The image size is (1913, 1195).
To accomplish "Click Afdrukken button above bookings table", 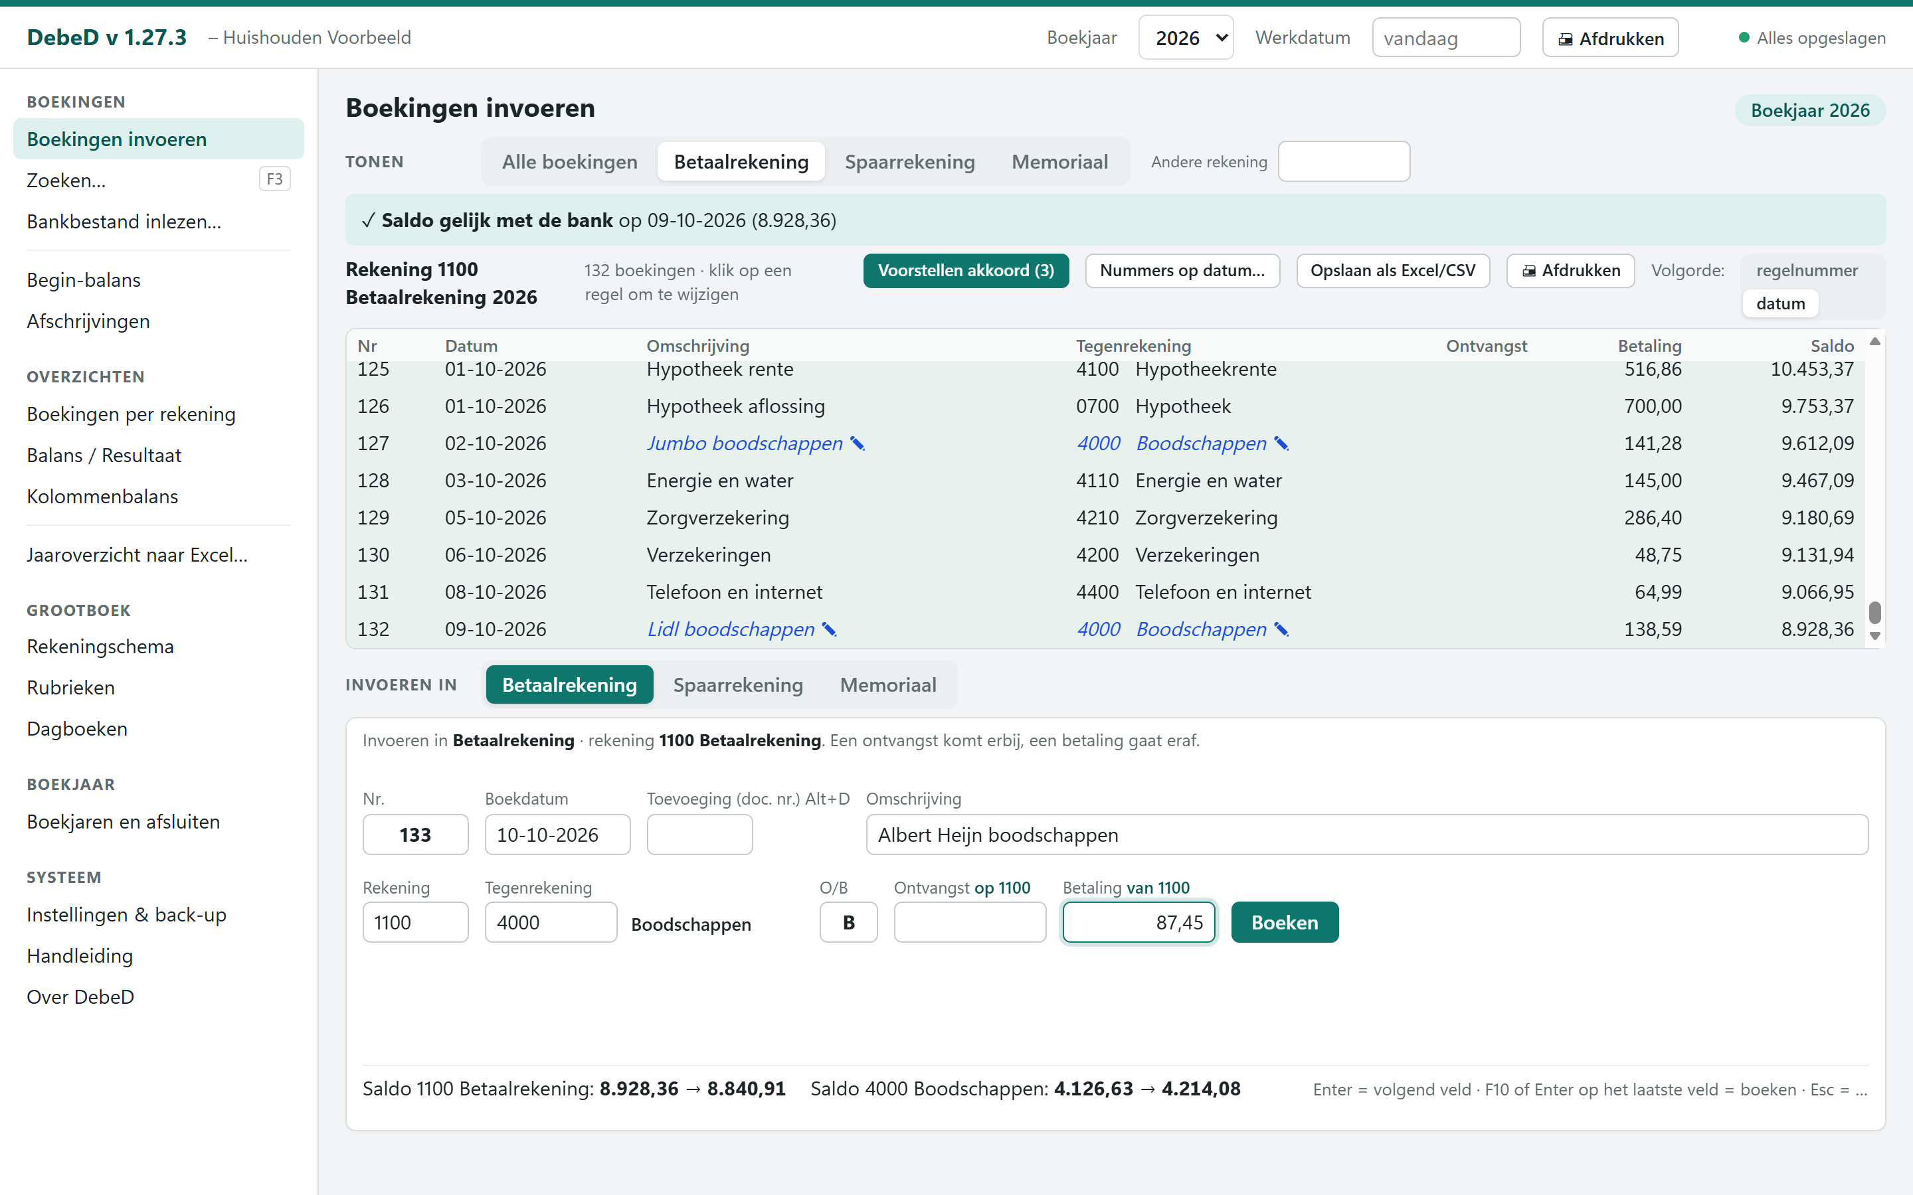I will coord(1570,270).
